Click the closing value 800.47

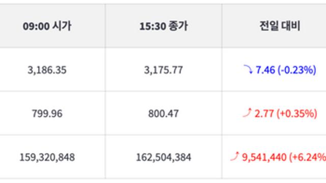click(x=164, y=113)
